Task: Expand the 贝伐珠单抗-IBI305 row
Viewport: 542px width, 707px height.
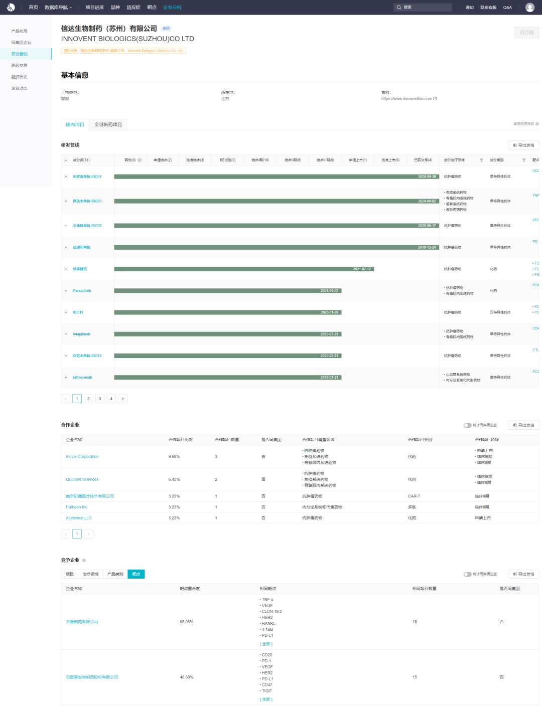Action: tap(66, 226)
